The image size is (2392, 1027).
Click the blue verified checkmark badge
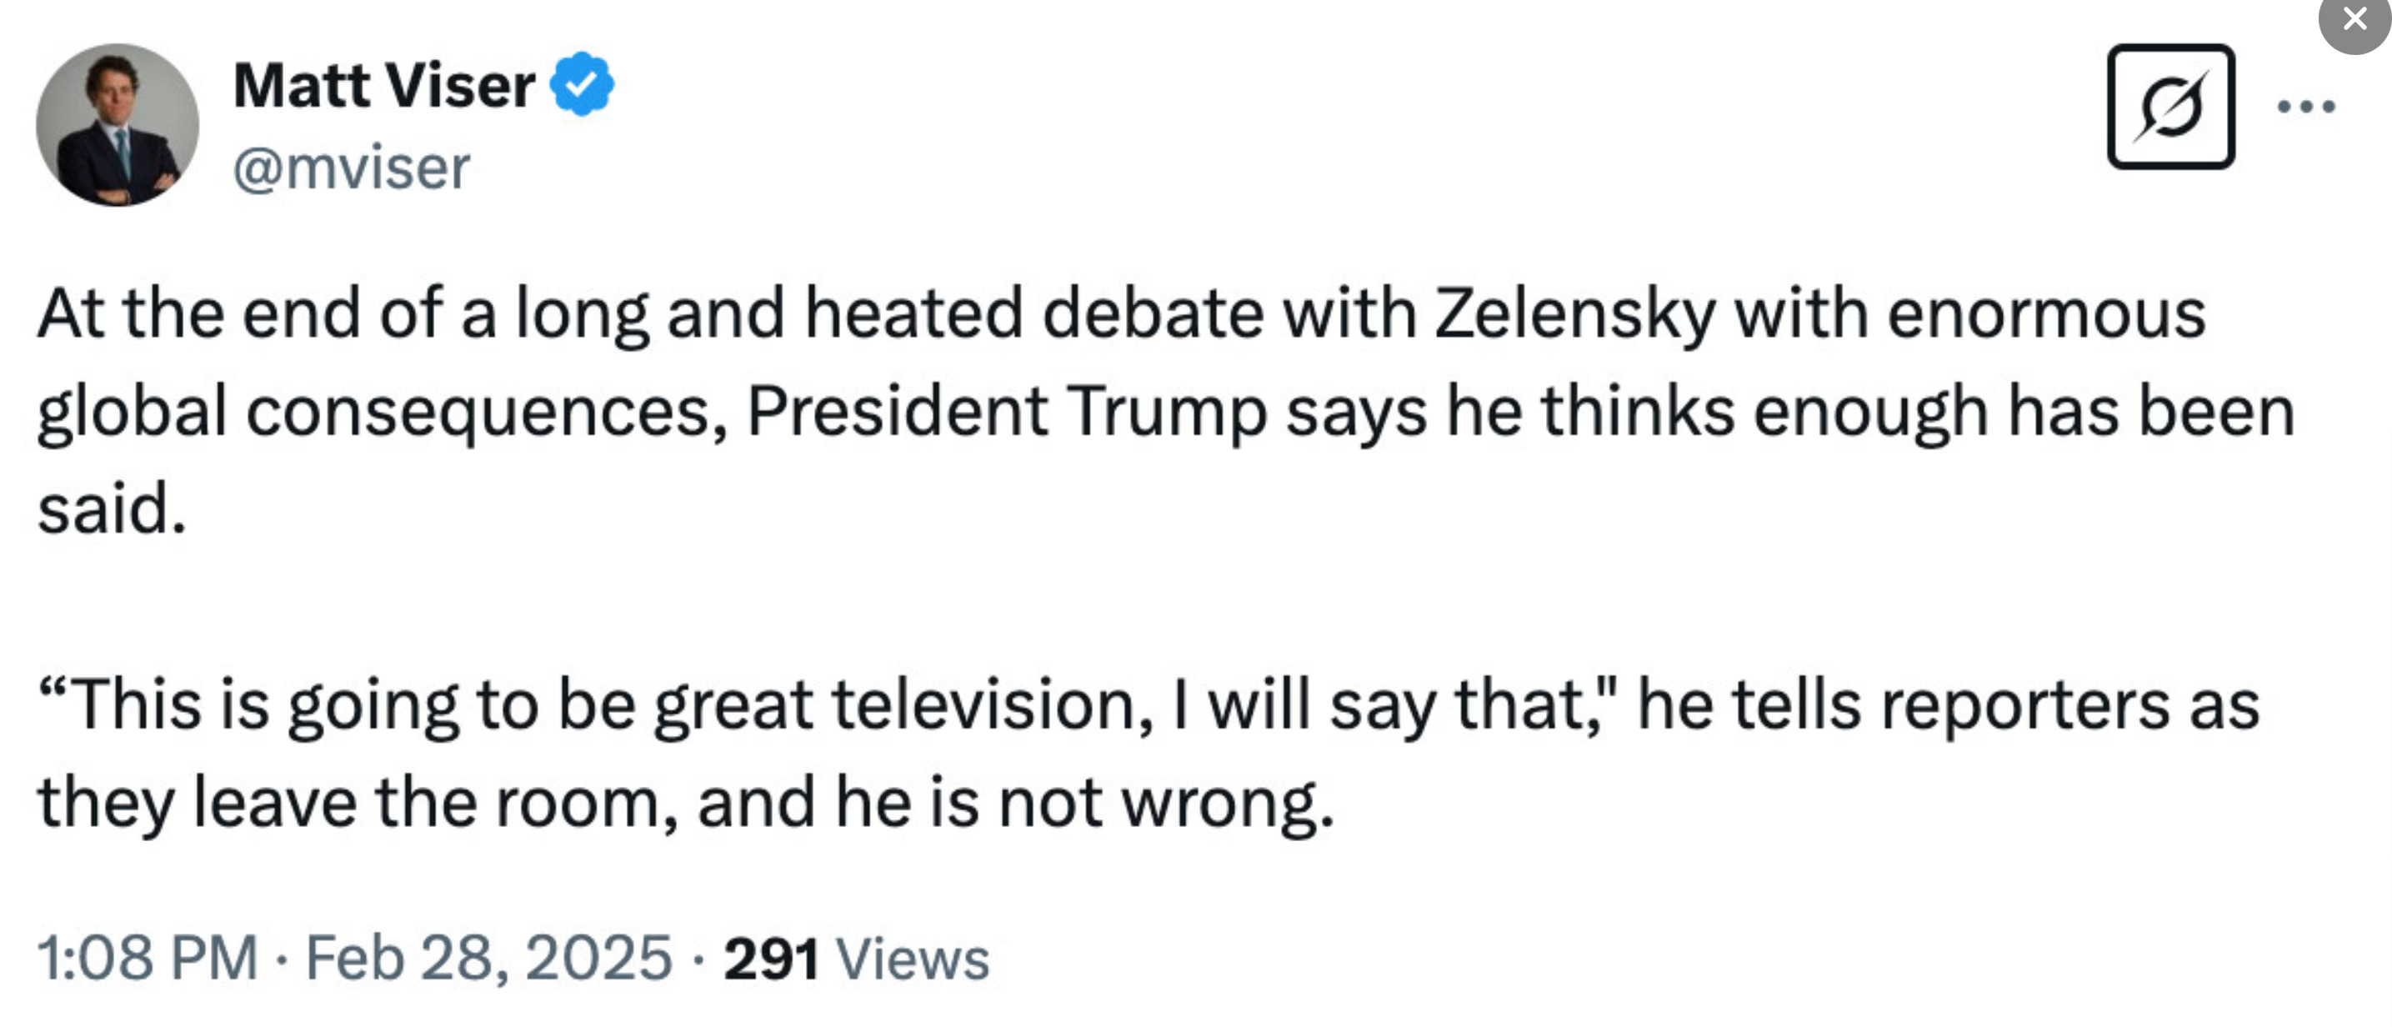pos(581,84)
